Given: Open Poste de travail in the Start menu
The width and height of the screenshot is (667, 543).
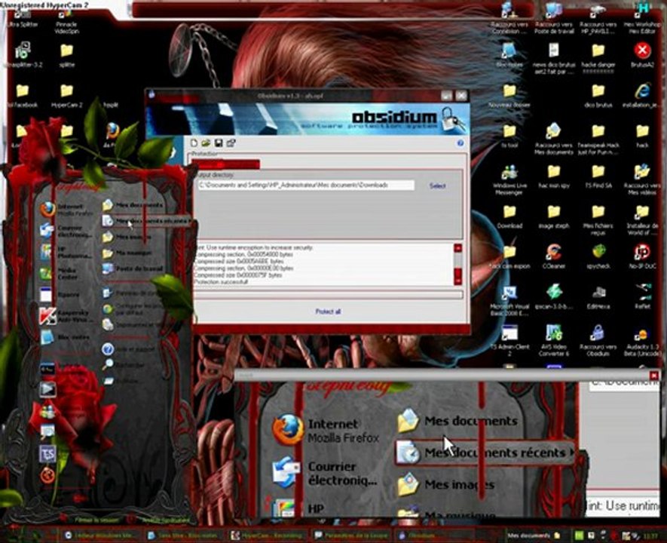Looking at the screenshot, I should click(133, 269).
